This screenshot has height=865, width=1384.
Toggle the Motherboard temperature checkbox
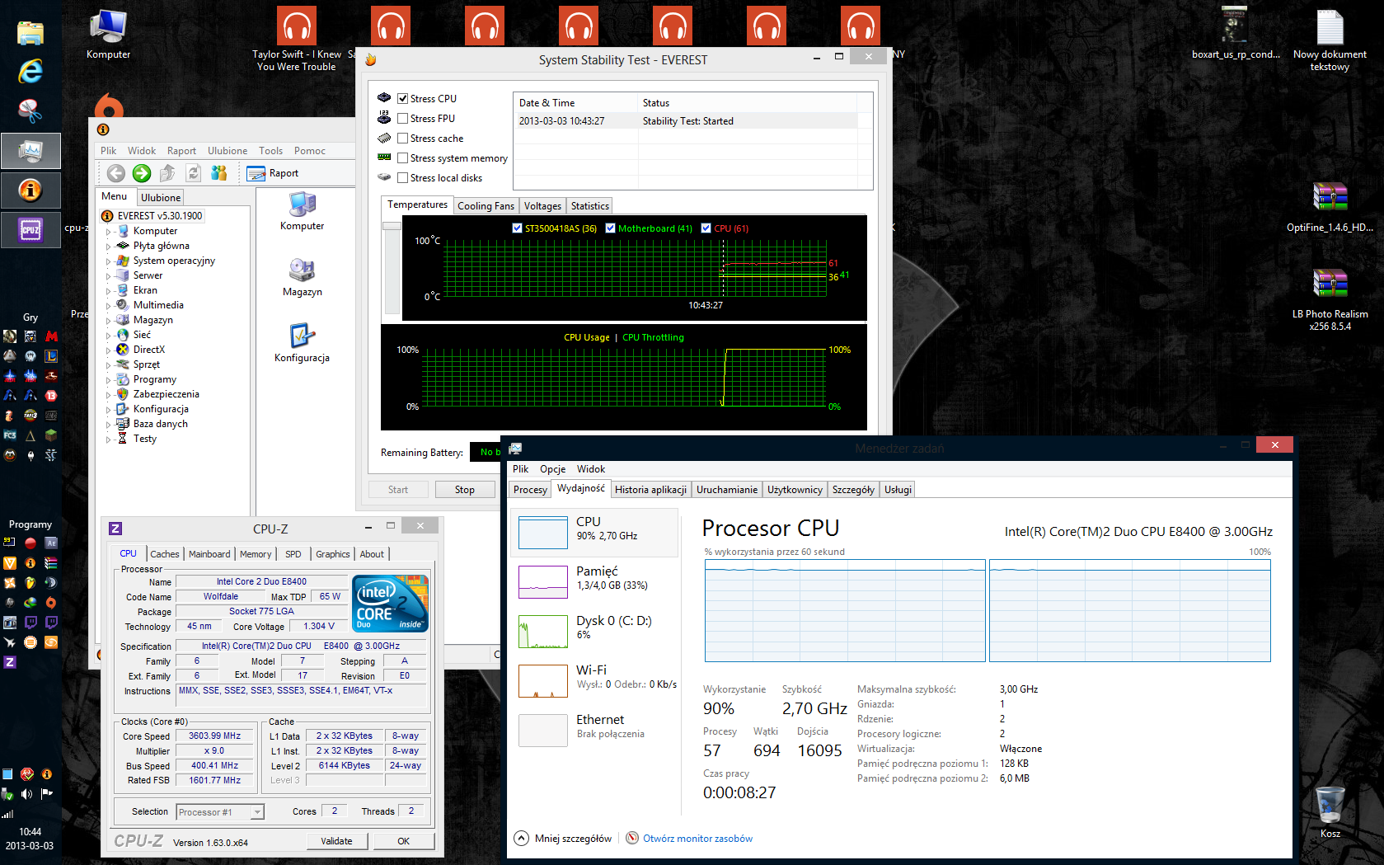610,228
